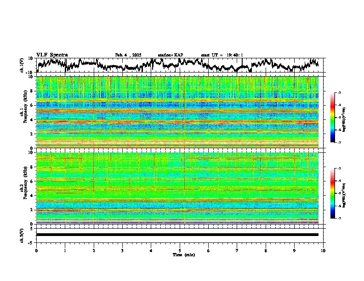Click time axis tick label "7"

237,251
